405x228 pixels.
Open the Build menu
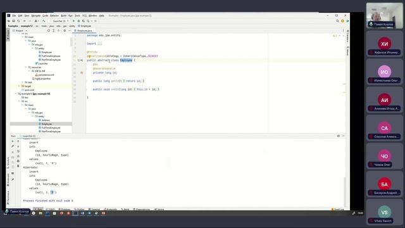63,15
